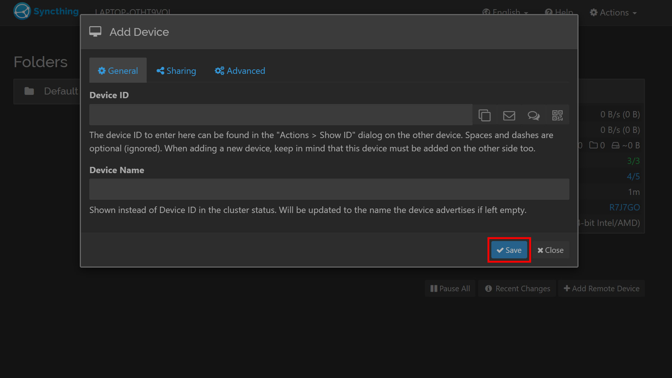Click the 1m uptime value
The height and width of the screenshot is (378, 672).
click(634, 192)
